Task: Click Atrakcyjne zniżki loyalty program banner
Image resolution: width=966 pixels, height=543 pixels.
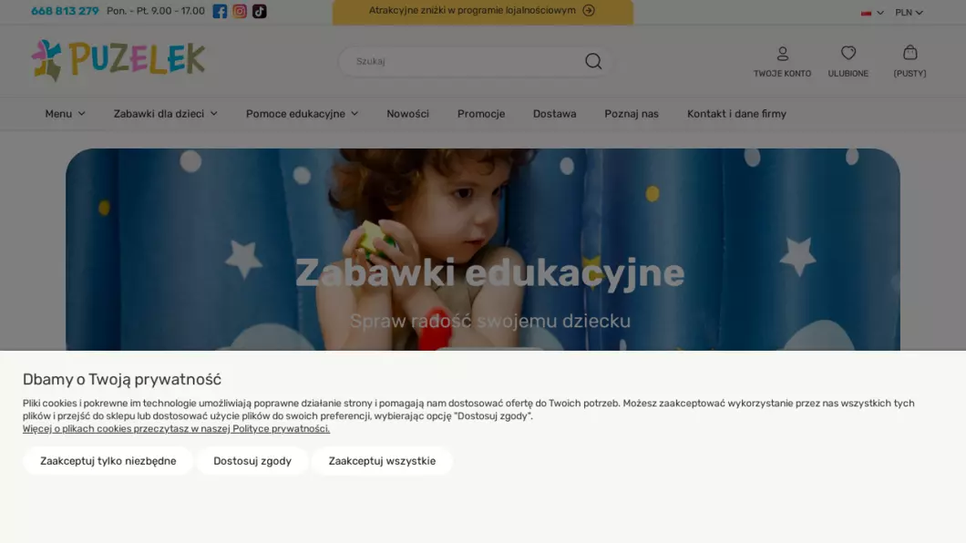Action: coord(482,13)
